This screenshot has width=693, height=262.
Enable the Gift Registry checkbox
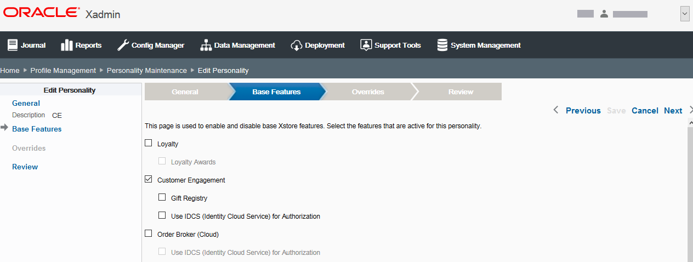pyautogui.click(x=162, y=197)
